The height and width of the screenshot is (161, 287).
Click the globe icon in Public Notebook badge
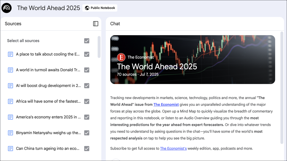(87, 8)
